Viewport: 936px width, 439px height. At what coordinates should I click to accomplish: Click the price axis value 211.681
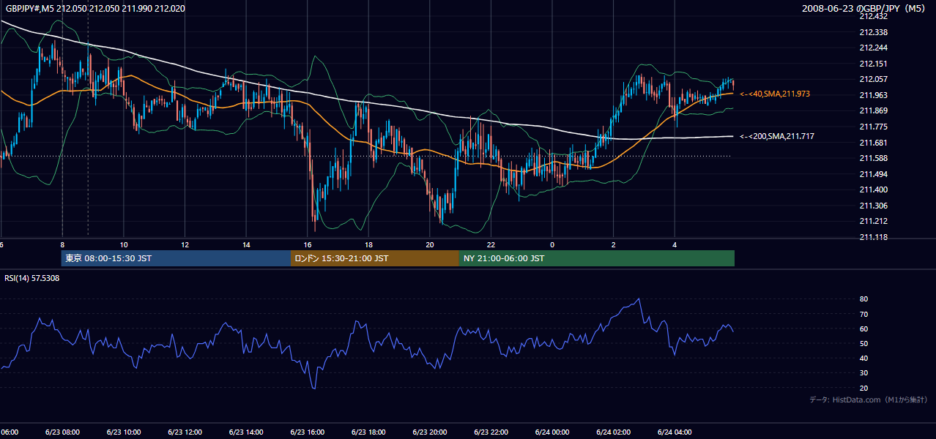(x=872, y=143)
